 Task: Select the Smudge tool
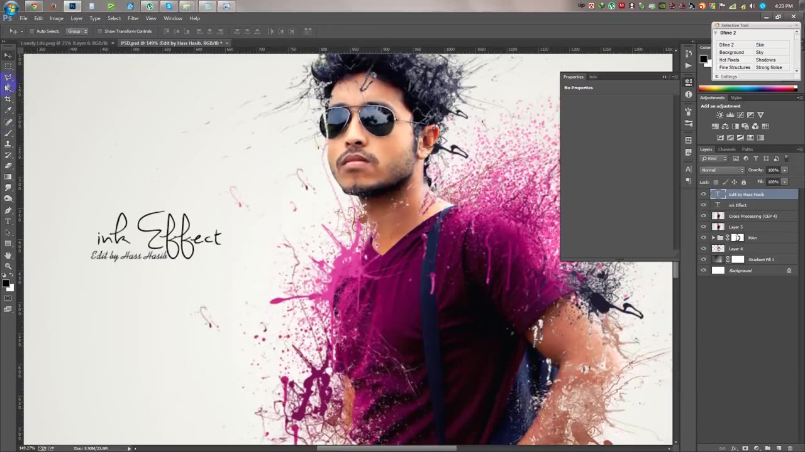tap(8, 188)
